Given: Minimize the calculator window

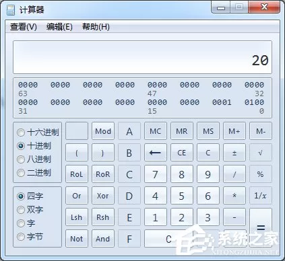Looking at the screenshot, I should 221,8.
